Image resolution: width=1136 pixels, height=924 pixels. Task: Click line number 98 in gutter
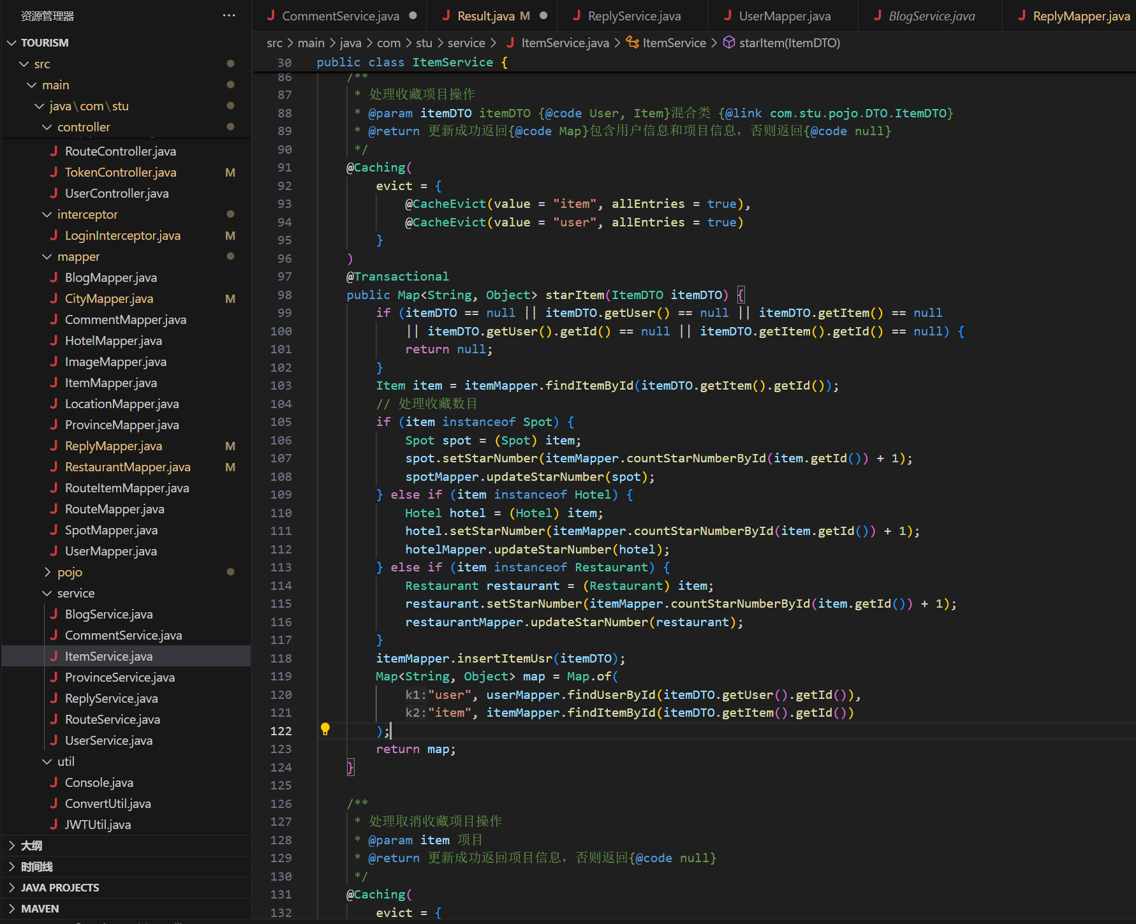284,295
